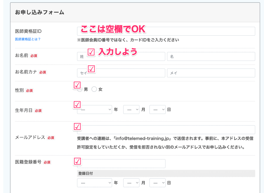The width and height of the screenshot is (264, 193).
Task: Open the 医師資格証とは？ help link
Action: tap(28, 39)
